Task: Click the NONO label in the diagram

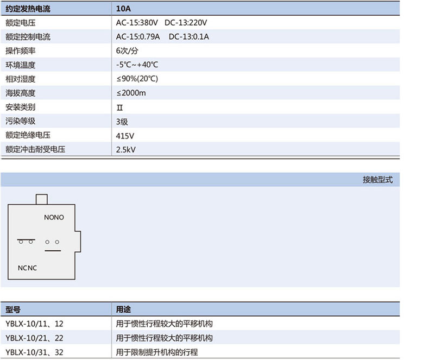Action: pos(54,217)
